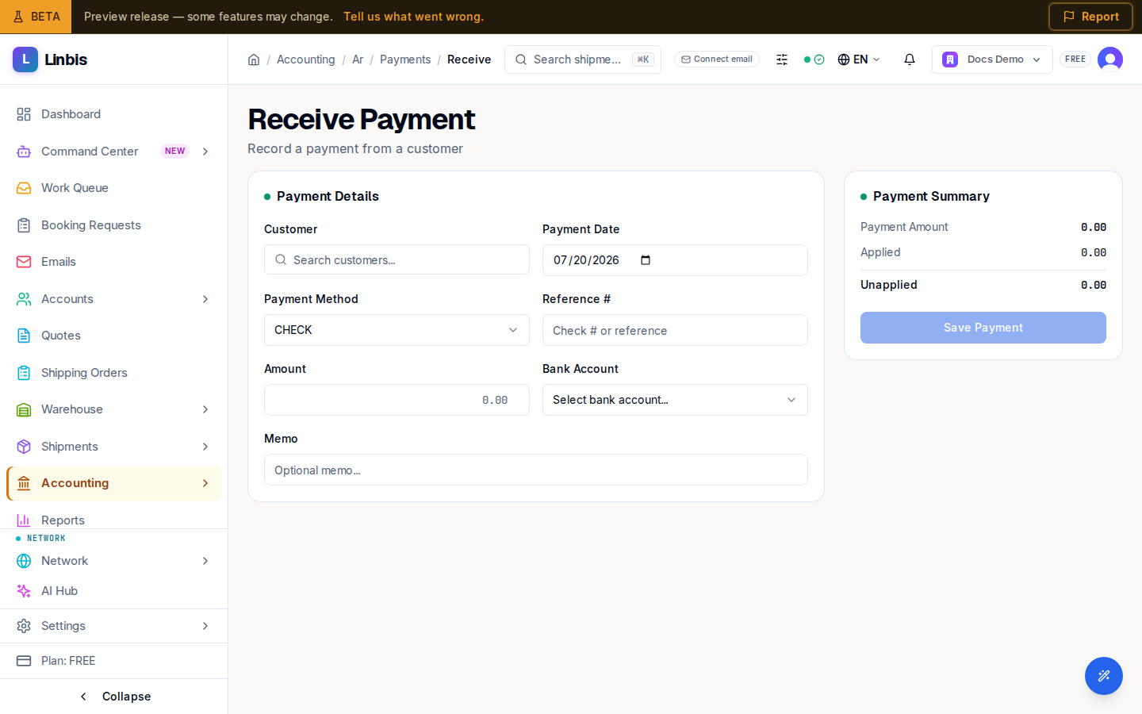
Task: Open Reports chart icon
Action: click(24, 520)
